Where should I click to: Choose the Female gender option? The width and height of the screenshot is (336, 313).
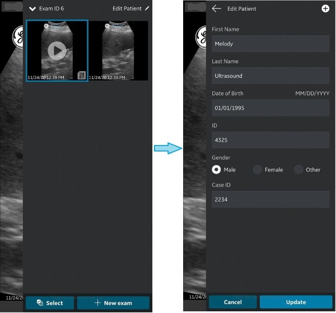[258, 170]
